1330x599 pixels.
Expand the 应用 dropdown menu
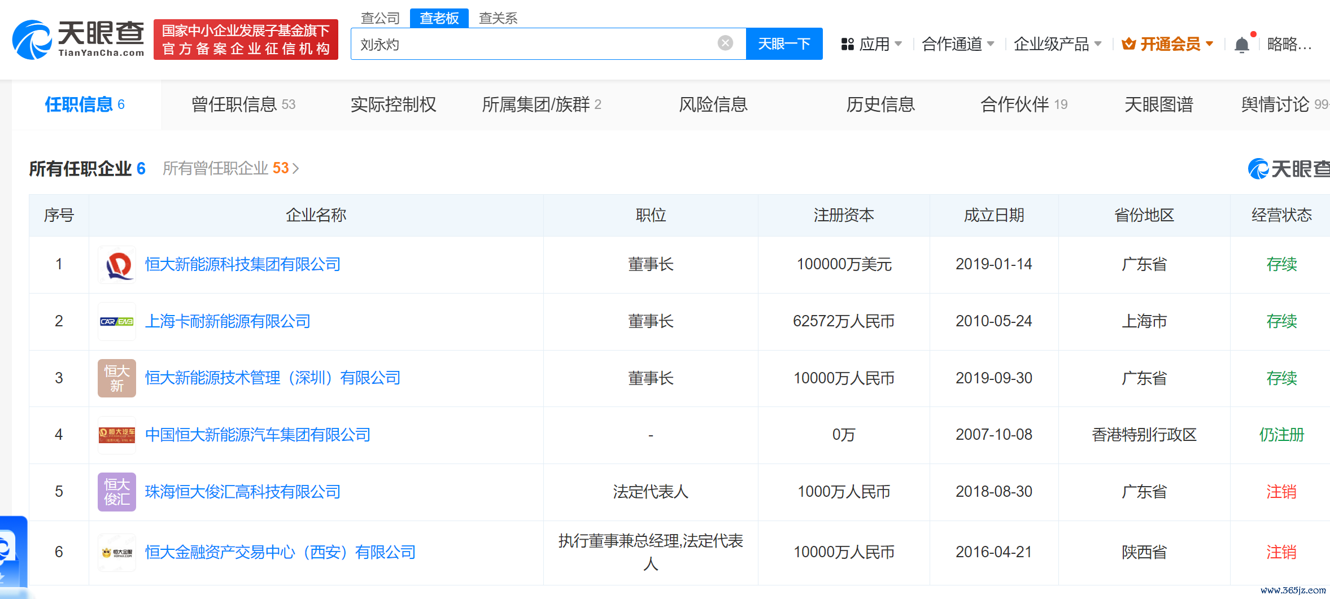coord(872,44)
